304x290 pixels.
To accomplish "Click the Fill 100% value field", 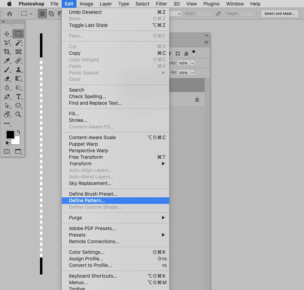I will 183,73.
